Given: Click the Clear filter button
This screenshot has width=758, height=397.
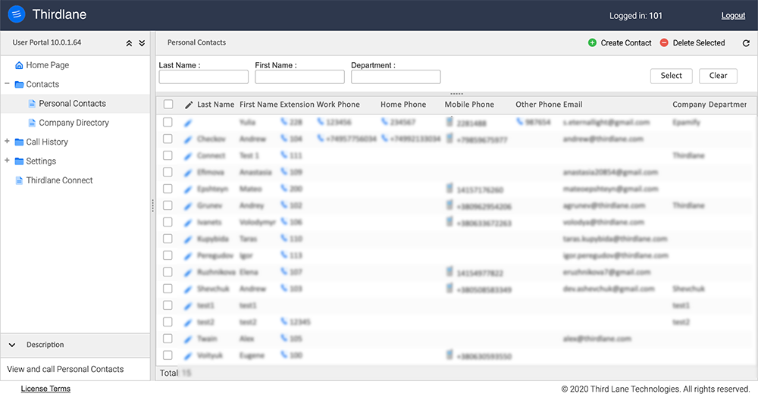Looking at the screenshot, I should click(x=718, y=76).
